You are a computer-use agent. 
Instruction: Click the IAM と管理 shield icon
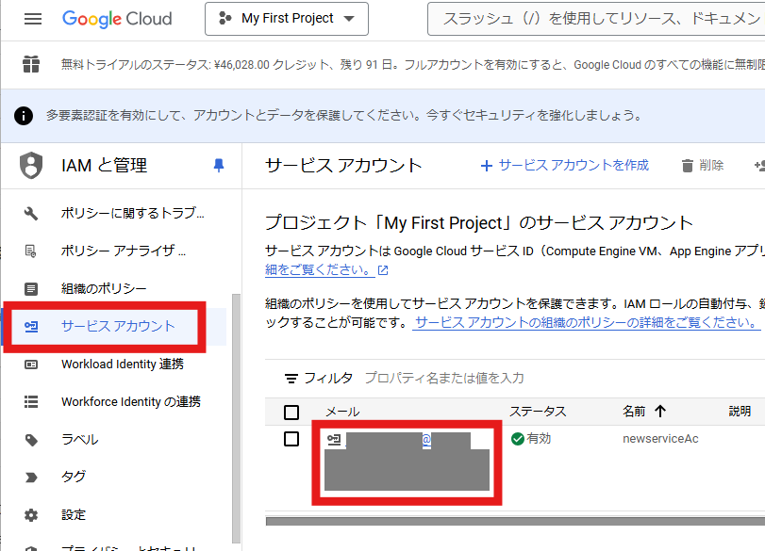[x=31, y=166]
